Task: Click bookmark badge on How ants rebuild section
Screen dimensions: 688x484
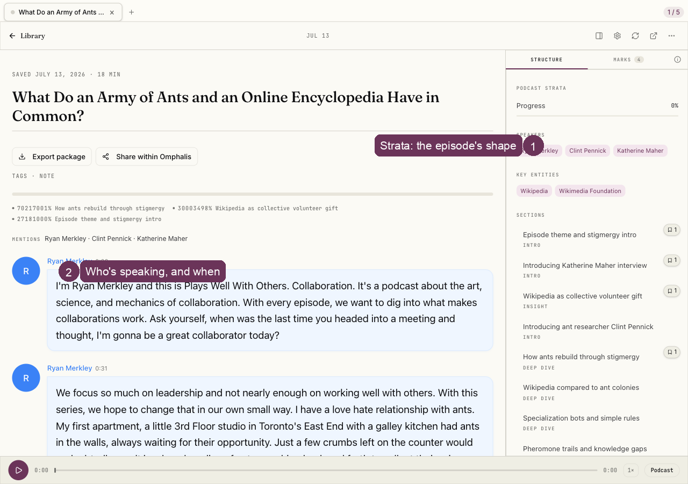Action: pyautogui.click(x=672, y=352)
